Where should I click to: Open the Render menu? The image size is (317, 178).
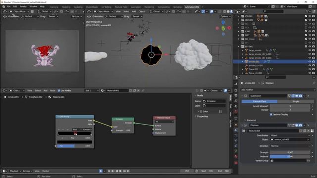point(23,6)
